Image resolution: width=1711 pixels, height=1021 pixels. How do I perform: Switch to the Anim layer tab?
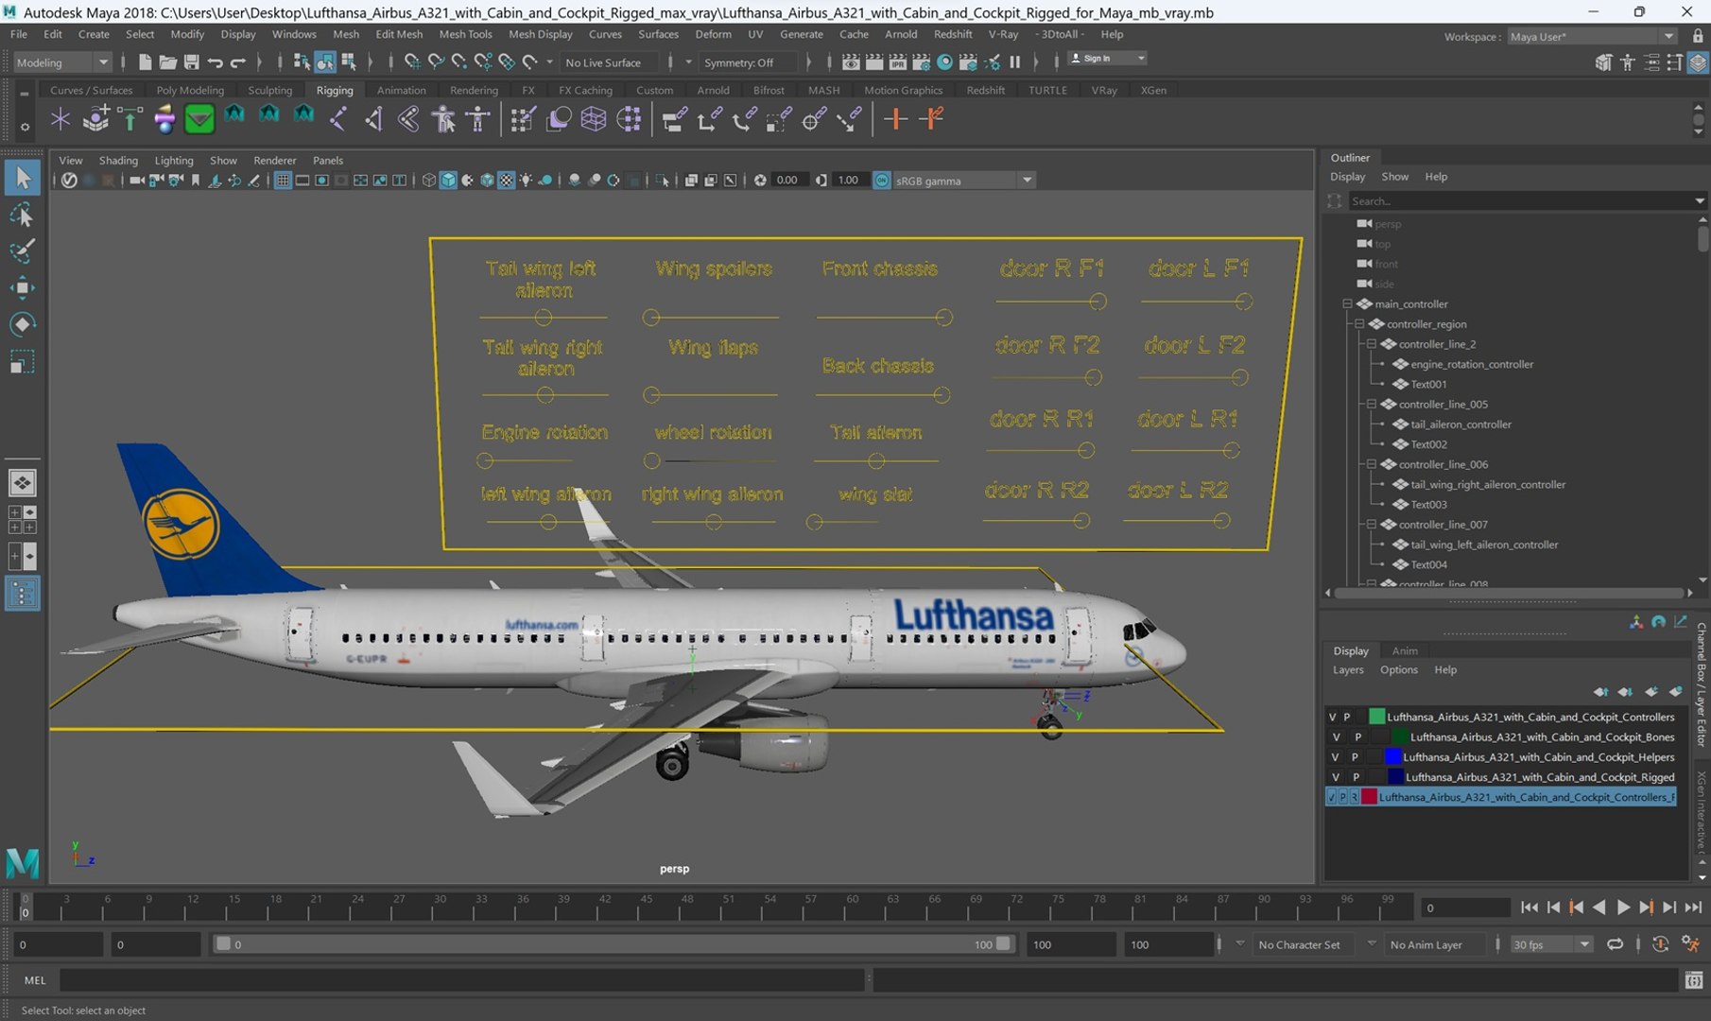(1404, 651)
